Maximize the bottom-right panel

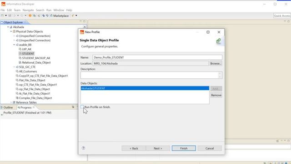coord(288,141)
